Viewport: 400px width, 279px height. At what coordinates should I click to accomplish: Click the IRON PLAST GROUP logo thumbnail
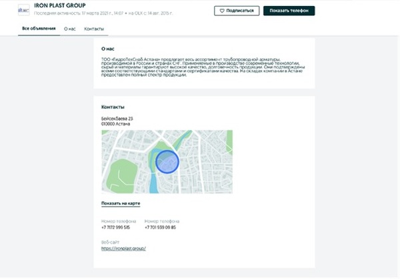24,10
